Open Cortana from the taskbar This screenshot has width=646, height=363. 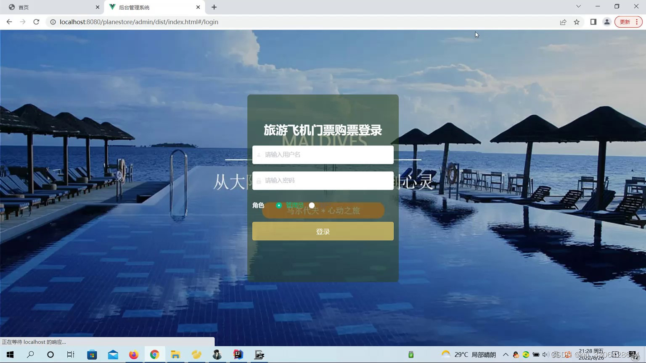[x=50, y=355]
